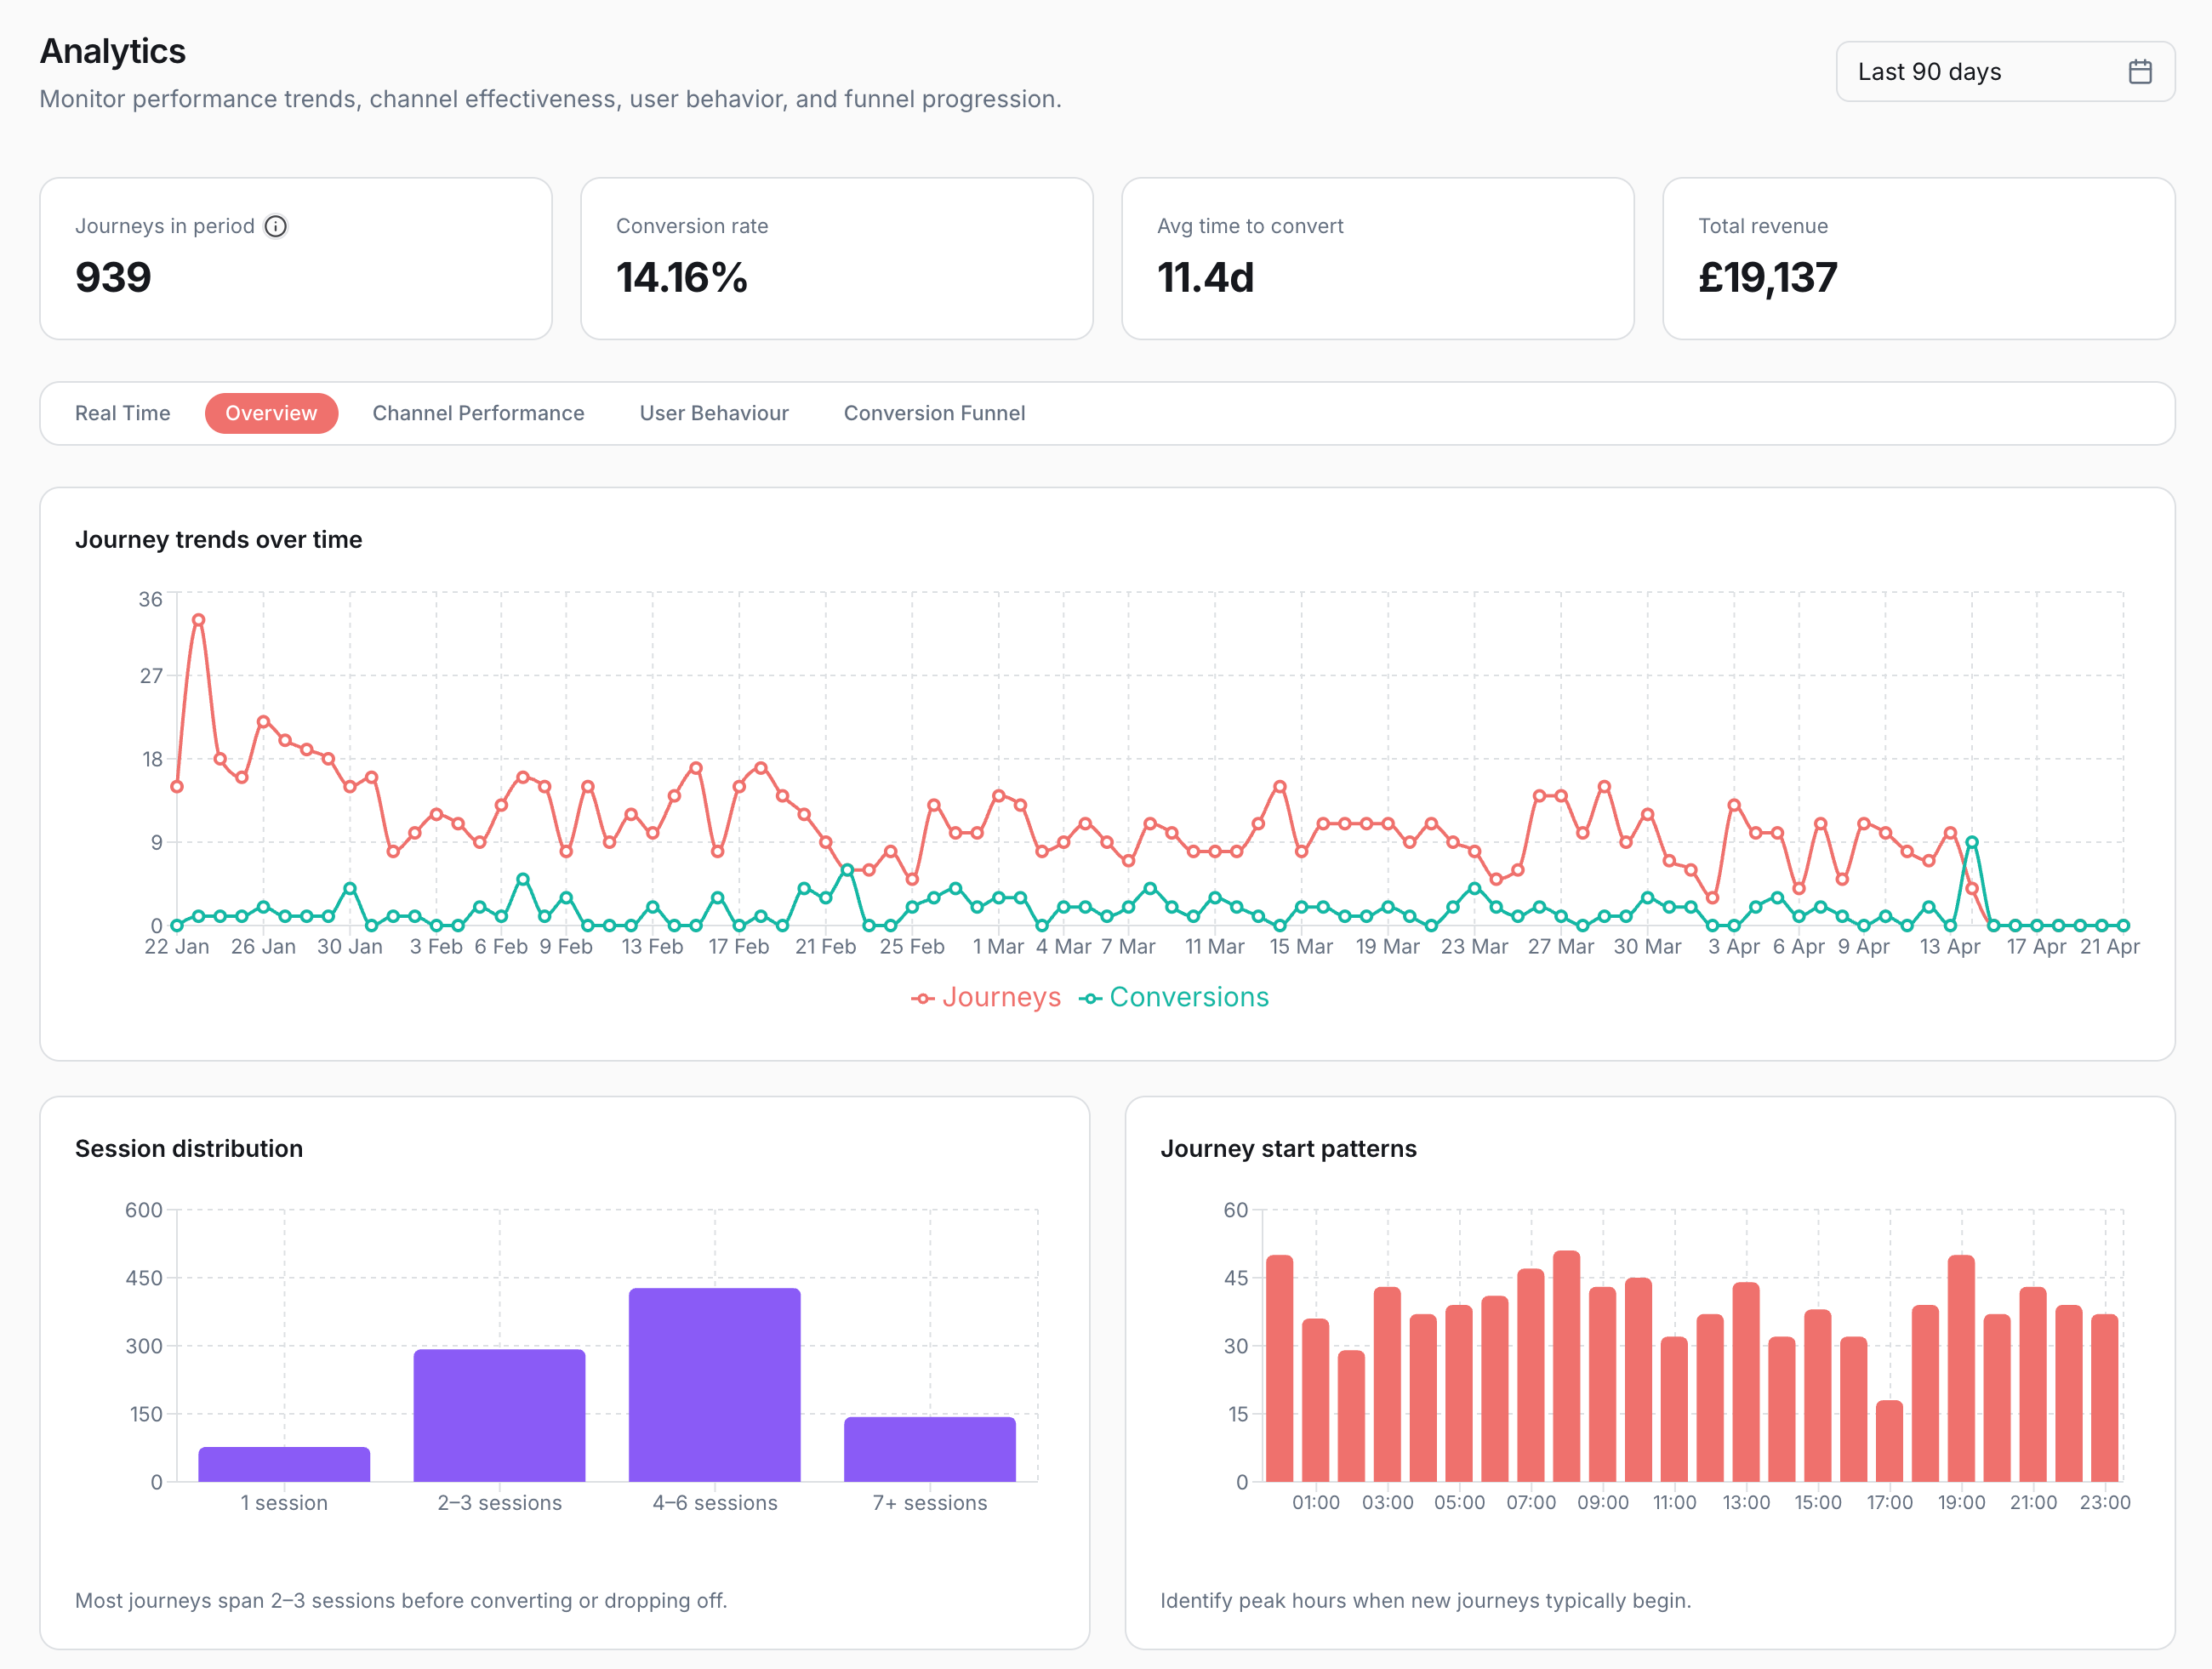Toggle the Conversions series in the chart legend
This screenshot has width=2212, height=1669.
1190,997
